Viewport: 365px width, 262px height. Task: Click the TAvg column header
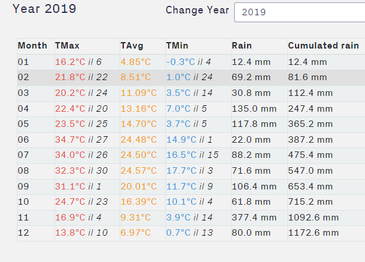click(x=132, y=46)
